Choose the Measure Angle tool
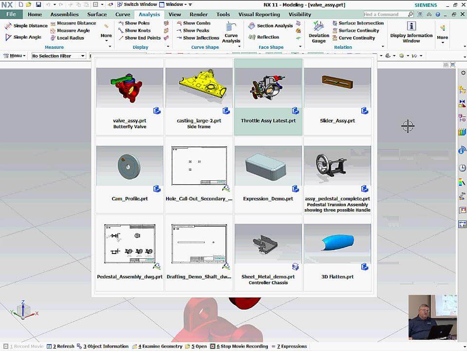The height and width of the screenshot is (351, 467). click(x=70, y=30)
